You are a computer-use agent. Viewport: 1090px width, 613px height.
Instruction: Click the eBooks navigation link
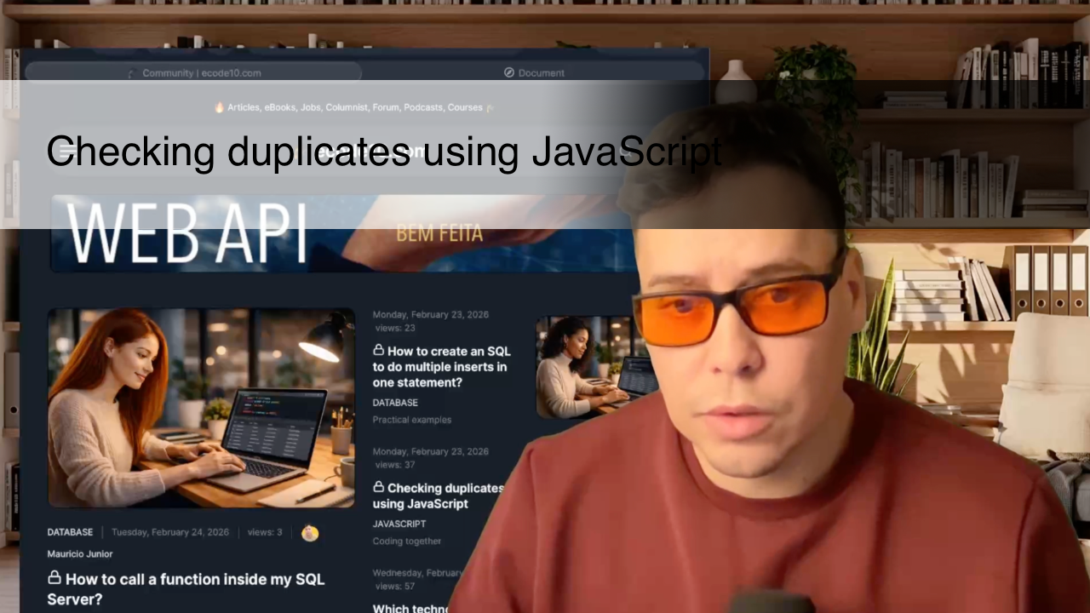279,107
